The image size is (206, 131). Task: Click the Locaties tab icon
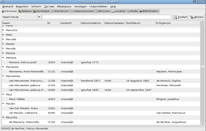point(113,11)
